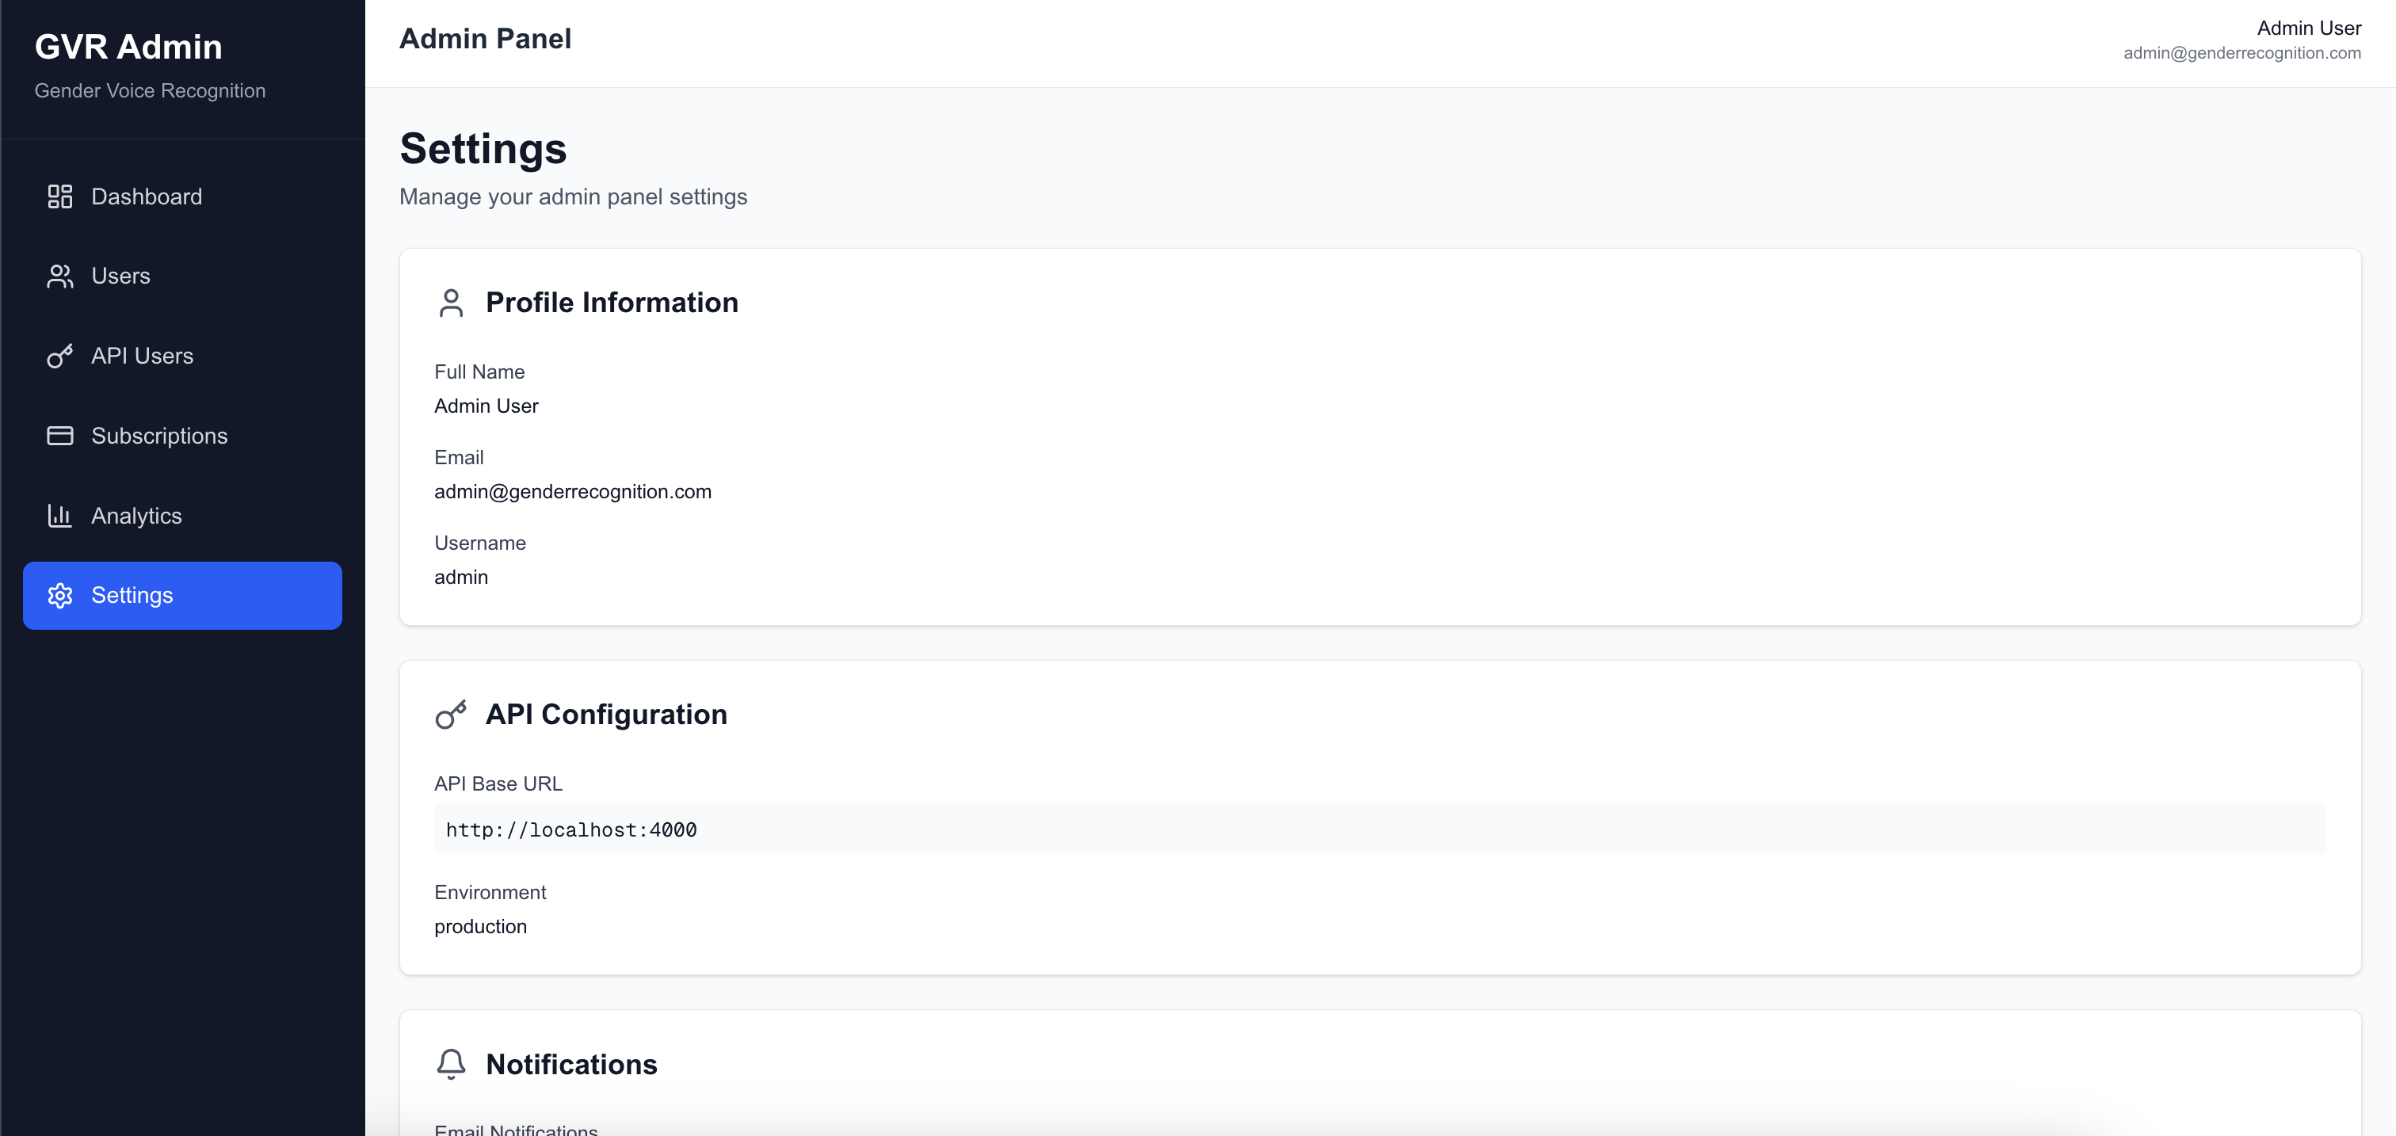Navigate to Subscriptions
The image size is (2396, 1136).
tap(159, 436)
